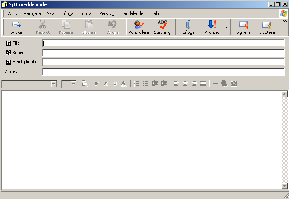The image size is (289, 199).
Task: Toggle italic K formatting
Action: [106, 84]
